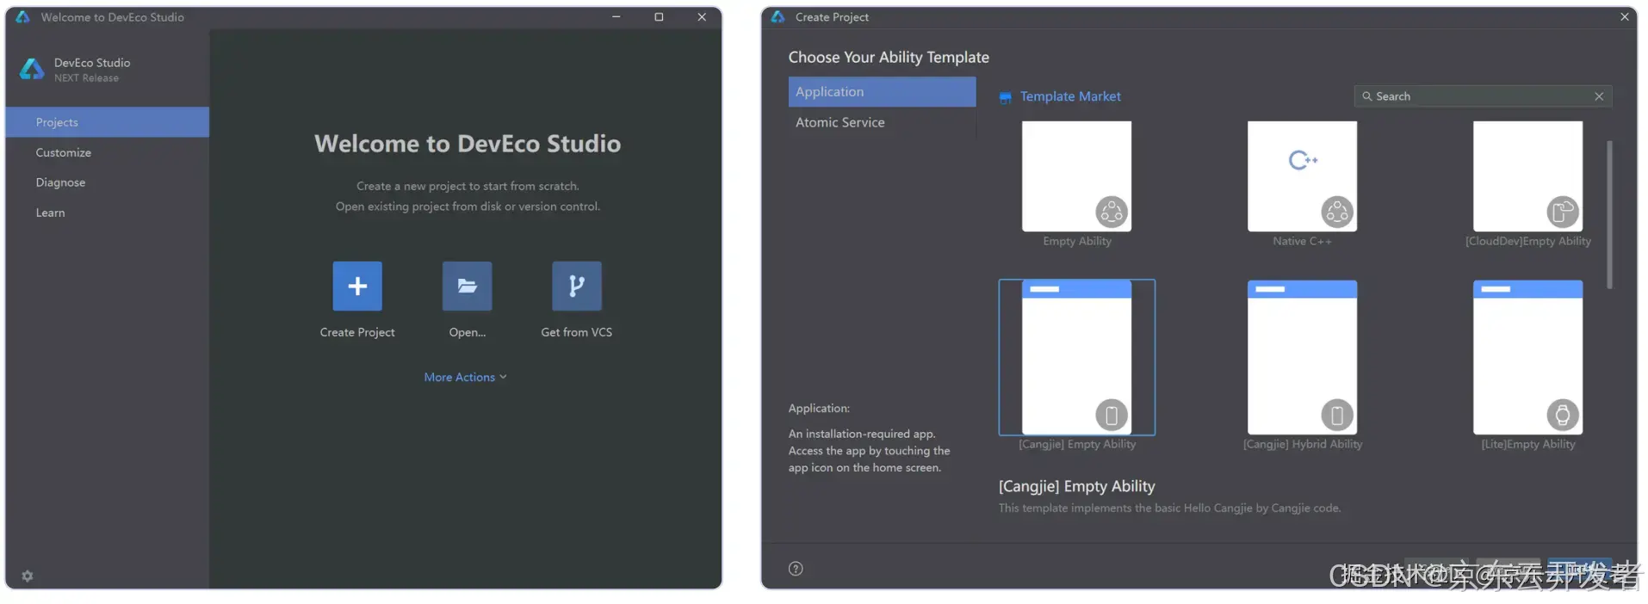
Task: Open the Template Market link
Action: pyautogui.click(x=1070, y=96)
